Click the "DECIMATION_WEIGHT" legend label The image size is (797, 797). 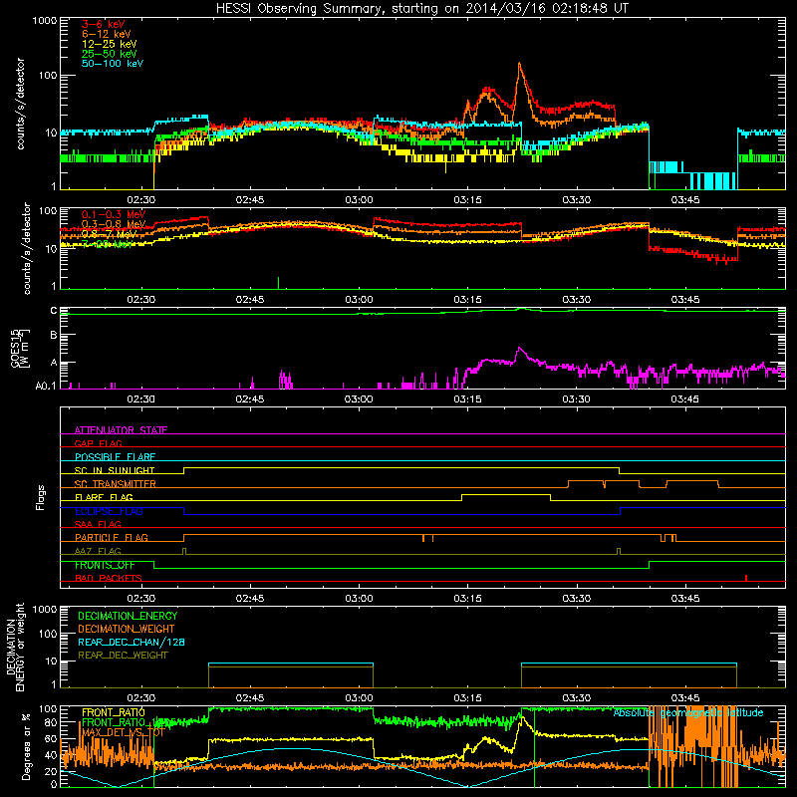pyautogui.click(x=127, y=629)
